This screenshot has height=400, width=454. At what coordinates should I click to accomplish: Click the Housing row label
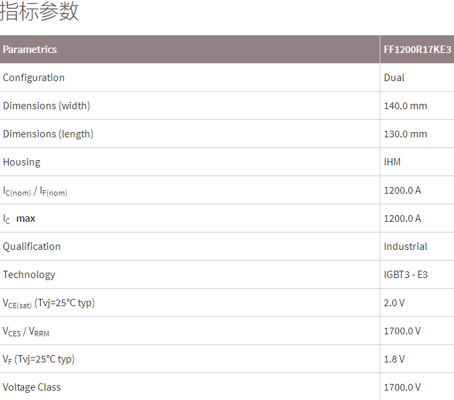pyautogui.click(x=21, y=162)
